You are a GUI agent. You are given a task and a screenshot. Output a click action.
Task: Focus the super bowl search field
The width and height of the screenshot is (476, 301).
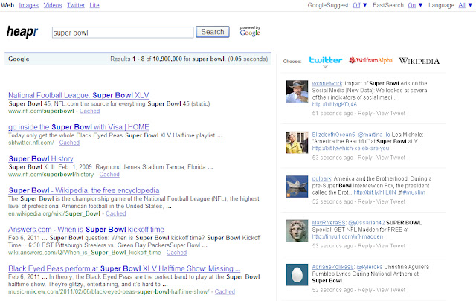[123, 33]
